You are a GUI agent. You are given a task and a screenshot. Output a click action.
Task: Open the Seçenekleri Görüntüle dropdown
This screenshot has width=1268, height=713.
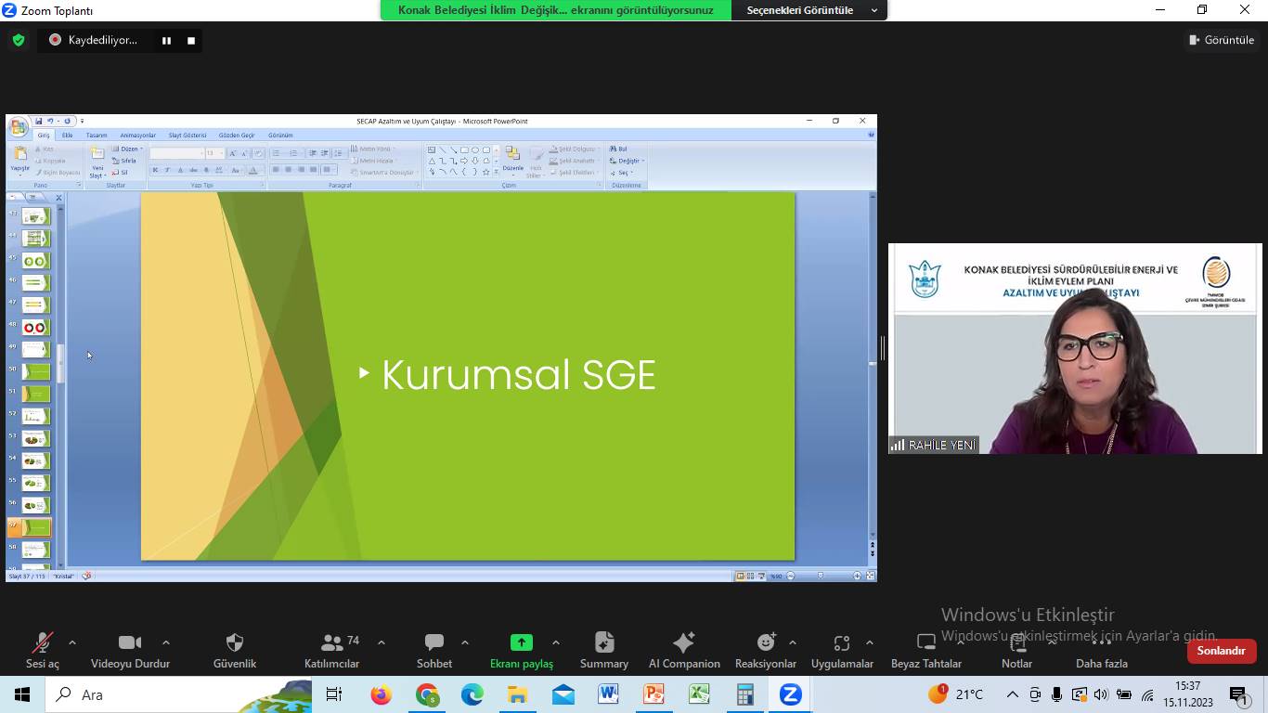tap(809, 10)
